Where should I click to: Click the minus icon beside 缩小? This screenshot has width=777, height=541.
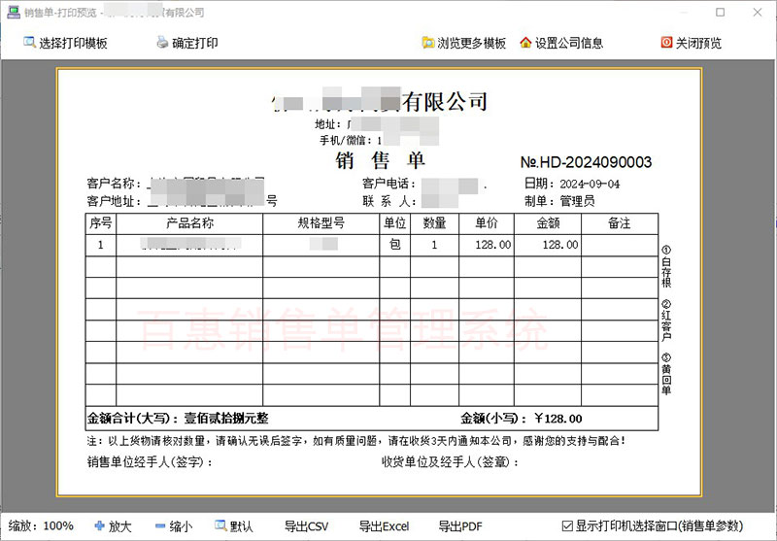tap(160, 525)
